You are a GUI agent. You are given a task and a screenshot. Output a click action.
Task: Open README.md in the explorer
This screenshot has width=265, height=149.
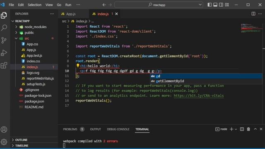coord(34,107)
